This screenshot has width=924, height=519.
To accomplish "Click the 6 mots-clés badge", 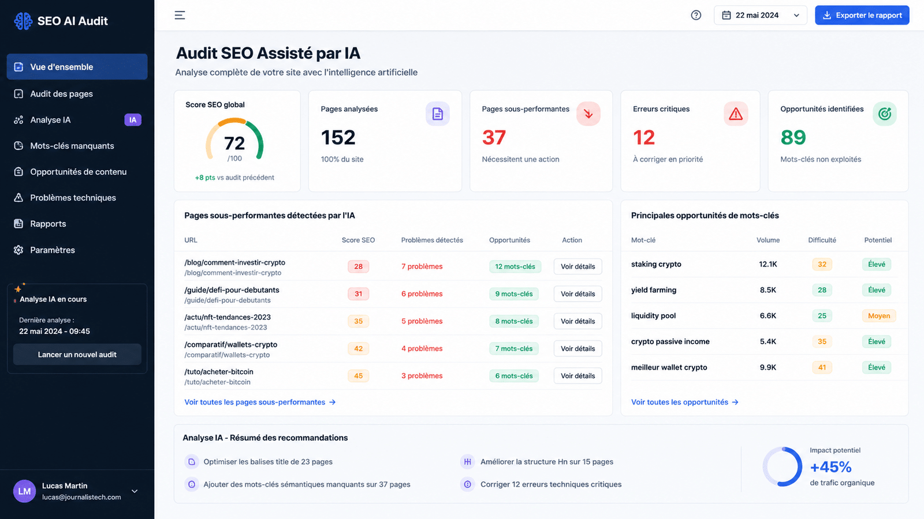I will (514, 376).
